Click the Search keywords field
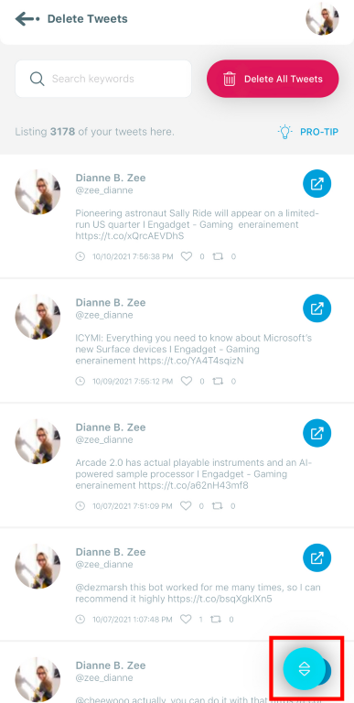 click(103, 79)
